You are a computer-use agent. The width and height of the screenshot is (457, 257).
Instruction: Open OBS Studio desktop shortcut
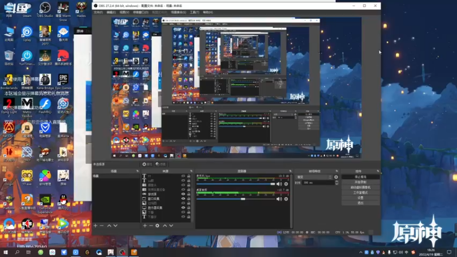point(45,10)
